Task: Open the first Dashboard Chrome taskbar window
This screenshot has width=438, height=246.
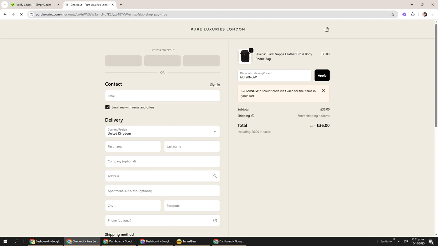Action: (46, 241)
